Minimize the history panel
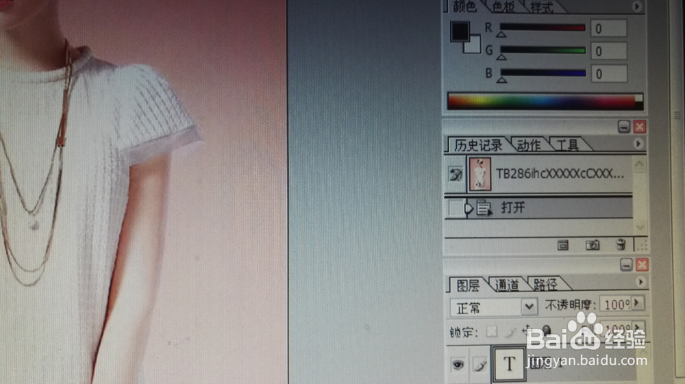 (624, 127)
